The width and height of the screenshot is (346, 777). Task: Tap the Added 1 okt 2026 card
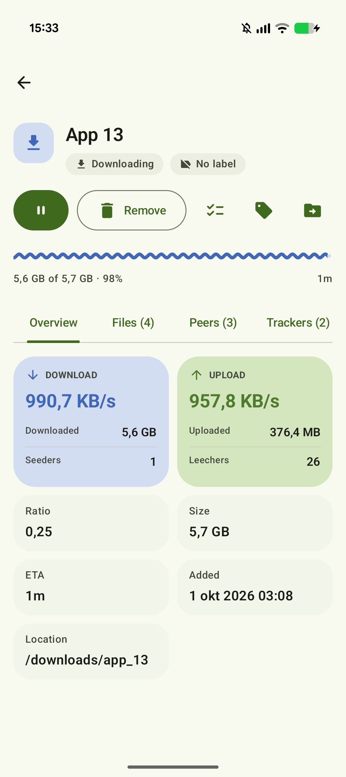pos(255,587)
